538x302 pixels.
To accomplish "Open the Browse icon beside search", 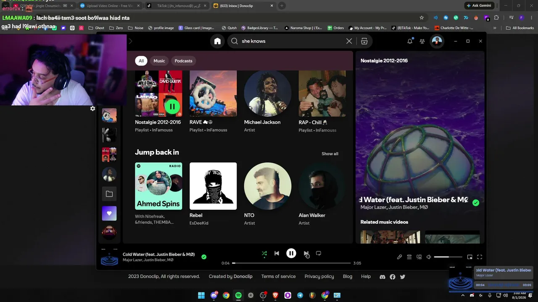I will click(x=364, y=41).
